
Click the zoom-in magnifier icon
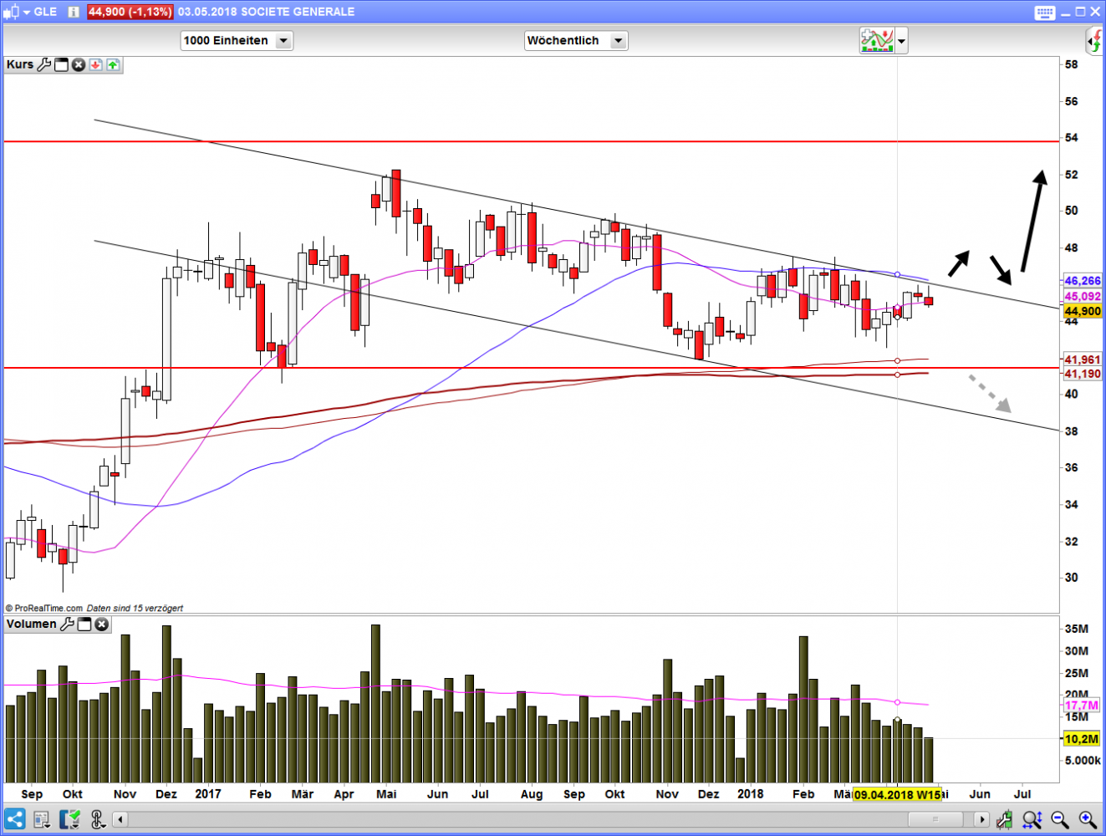1087,819
